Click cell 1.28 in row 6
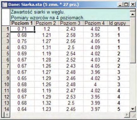Screen dimensions: 137x120 coord(47,60)
